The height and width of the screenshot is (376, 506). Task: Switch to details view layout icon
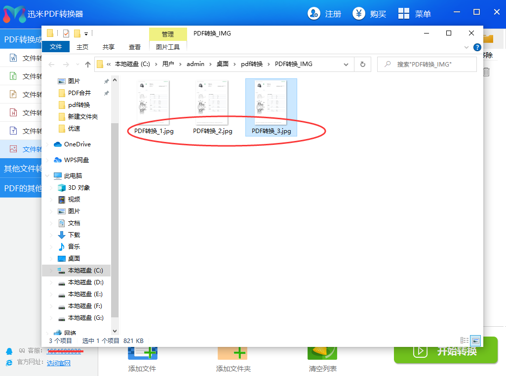pos(464,341)
